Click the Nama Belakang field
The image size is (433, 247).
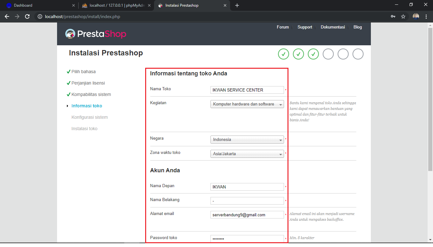247,201
